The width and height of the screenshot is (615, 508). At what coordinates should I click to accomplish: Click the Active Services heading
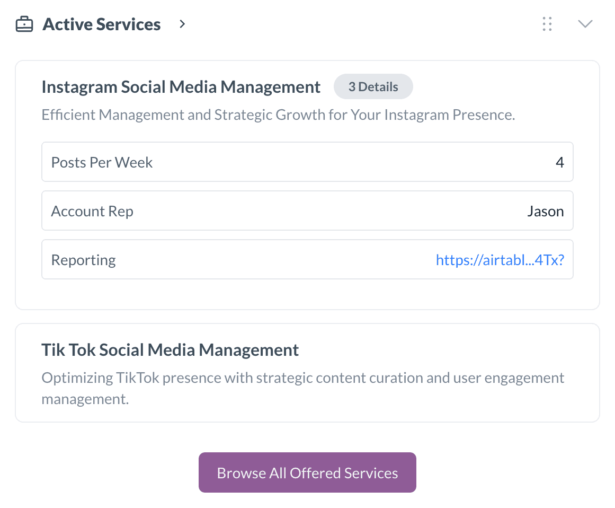pos(101,24)
